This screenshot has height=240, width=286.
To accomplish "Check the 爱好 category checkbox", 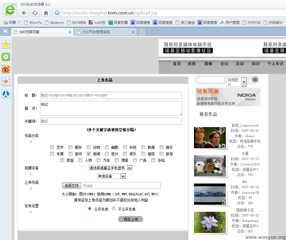I will [71, 147].
